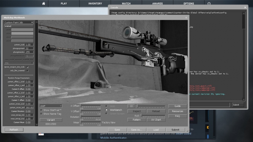Enable Show Name Tag checkbox

pyautogui.click(x=41, y=114)
